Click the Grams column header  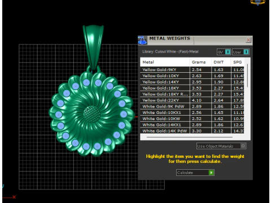pyautogui.click(x=200, y=62)
